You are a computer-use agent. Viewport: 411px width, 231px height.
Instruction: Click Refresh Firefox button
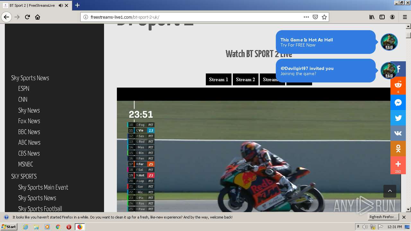point(383,217)
